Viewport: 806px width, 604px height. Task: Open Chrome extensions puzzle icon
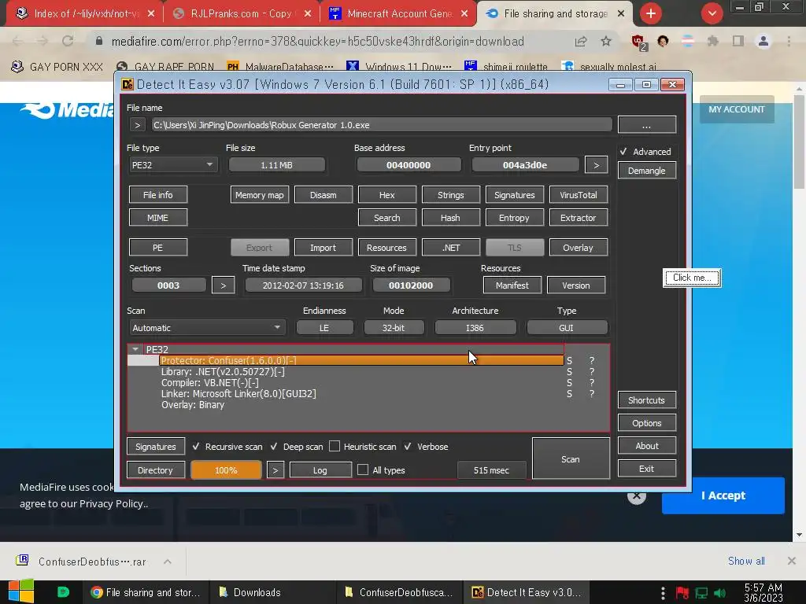(x=712, y=42)
